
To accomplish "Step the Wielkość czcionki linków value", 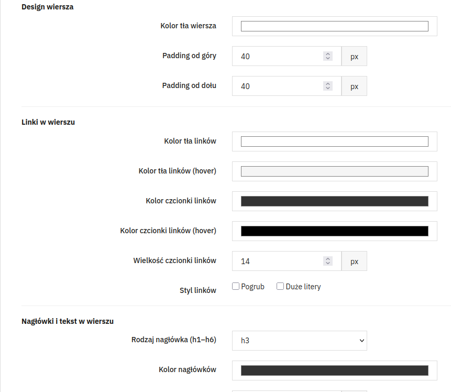I will [327, 261].
